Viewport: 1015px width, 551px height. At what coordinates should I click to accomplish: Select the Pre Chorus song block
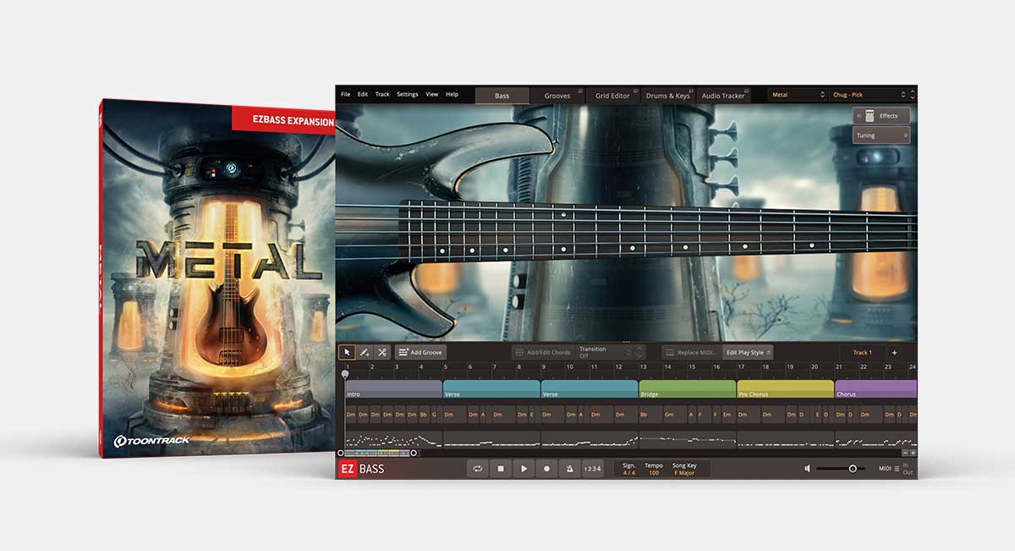785,389
